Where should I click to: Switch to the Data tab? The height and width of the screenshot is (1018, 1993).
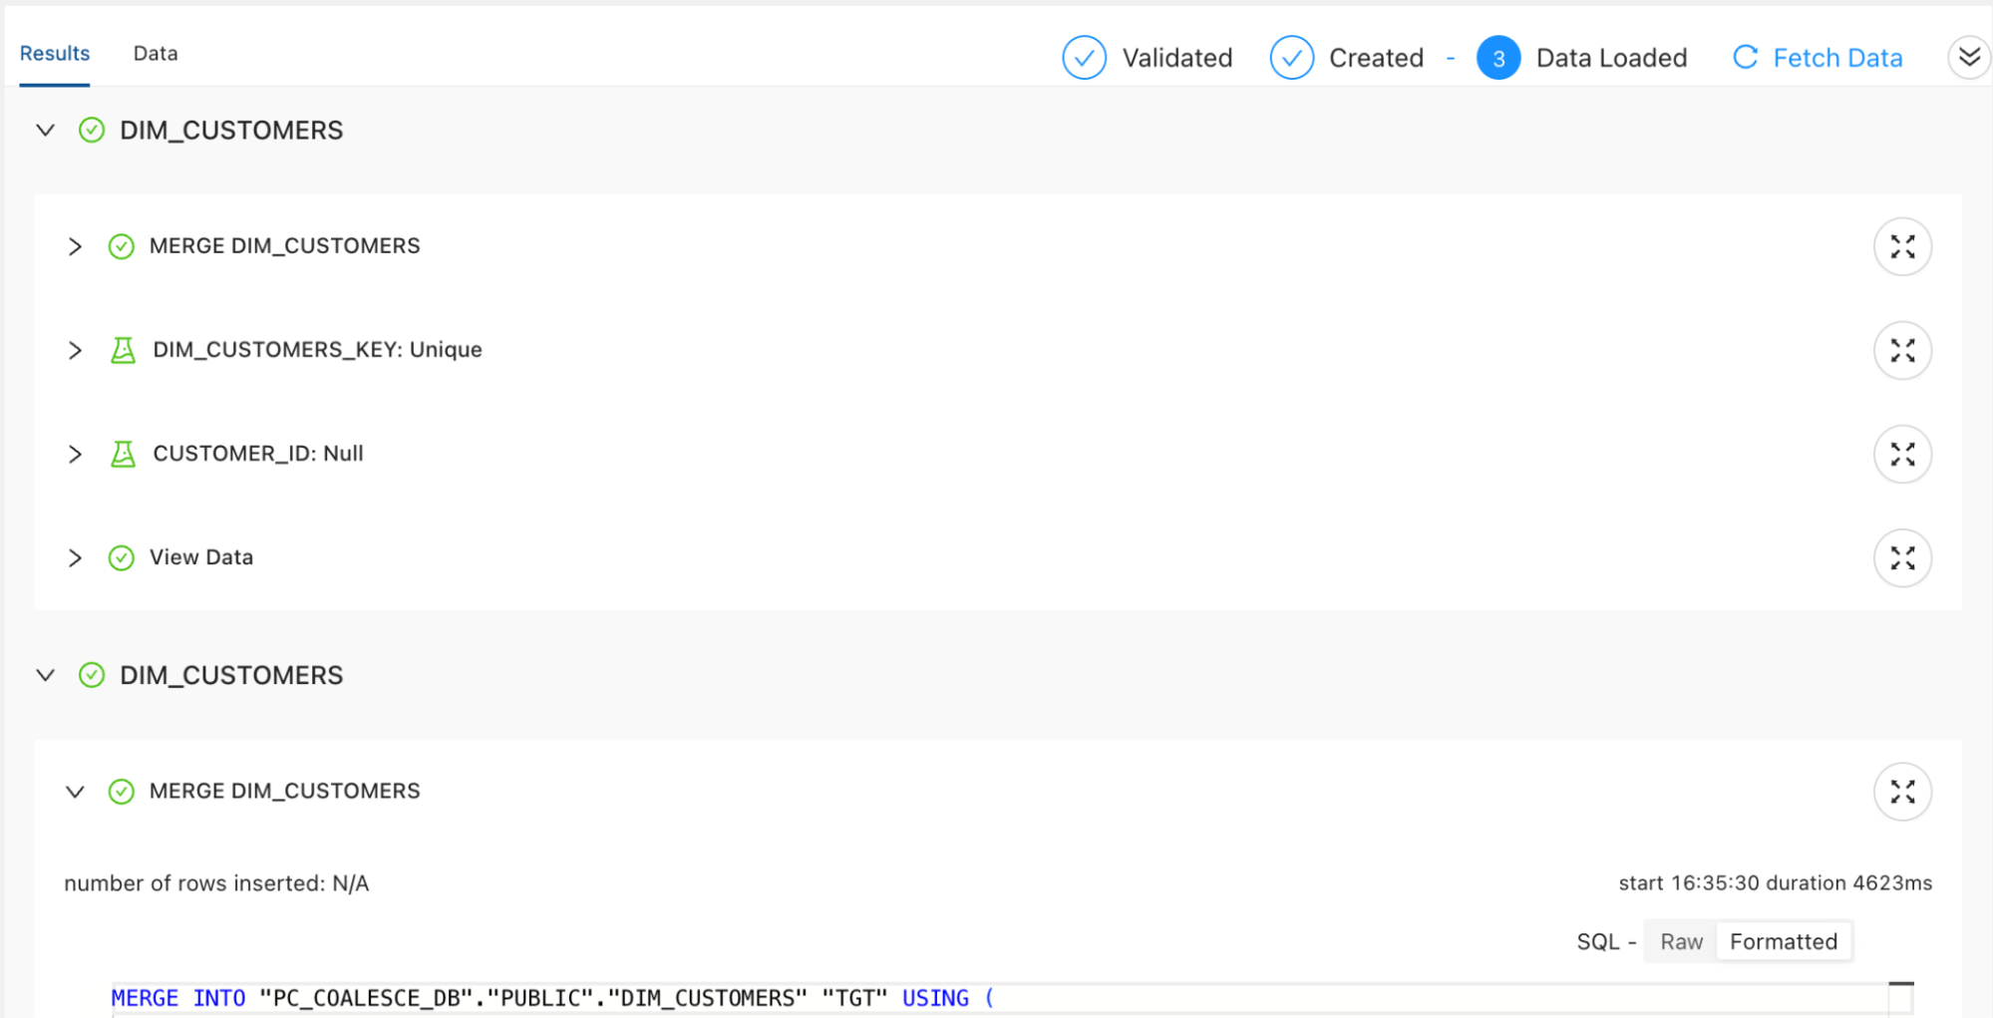click(155, 53)
